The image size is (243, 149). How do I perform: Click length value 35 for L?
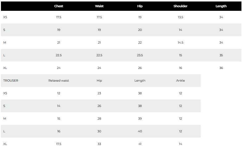[x=221, y=55]
